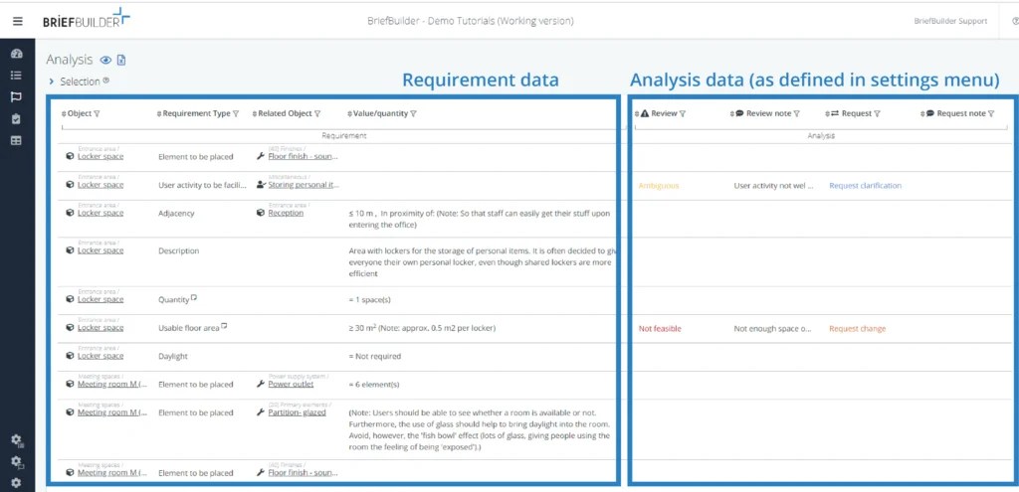Sort by the Review note column arrows
The width and height of the screenshot is (1019, 492).
click(732, 113)
